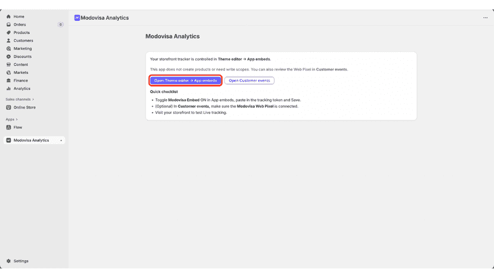494x278 pixels.
Task: Click the Modovisa Analytics sidebar app icon
Action: (8, 140)
